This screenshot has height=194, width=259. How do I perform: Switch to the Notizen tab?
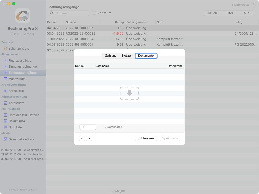127,56
